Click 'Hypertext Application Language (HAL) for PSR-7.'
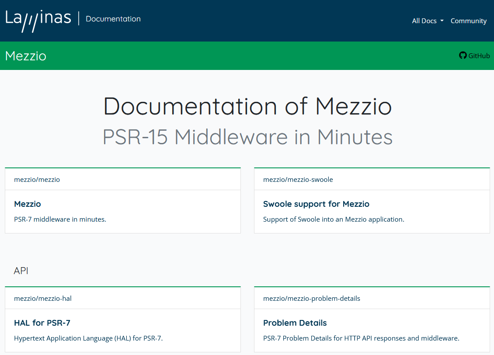494x355 pixels. (89, 338)
